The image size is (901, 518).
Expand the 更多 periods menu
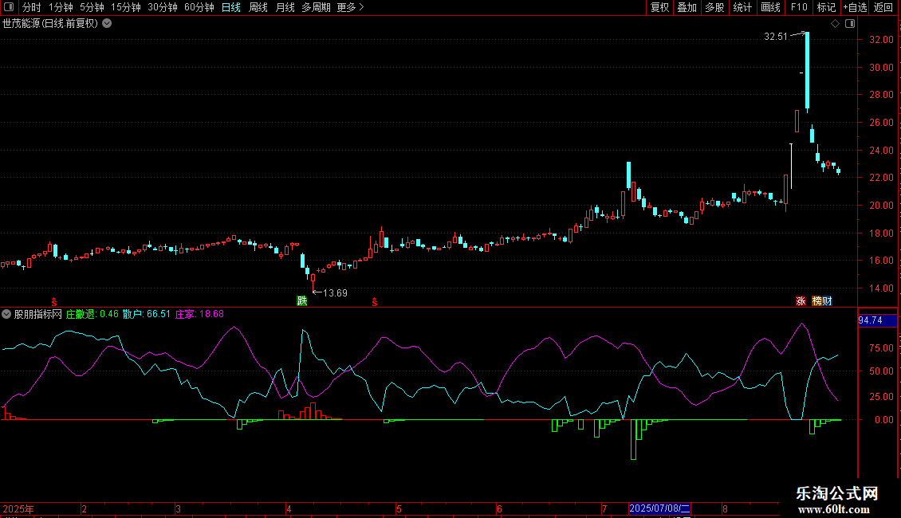pyautogui.click(x=350, y=7)
